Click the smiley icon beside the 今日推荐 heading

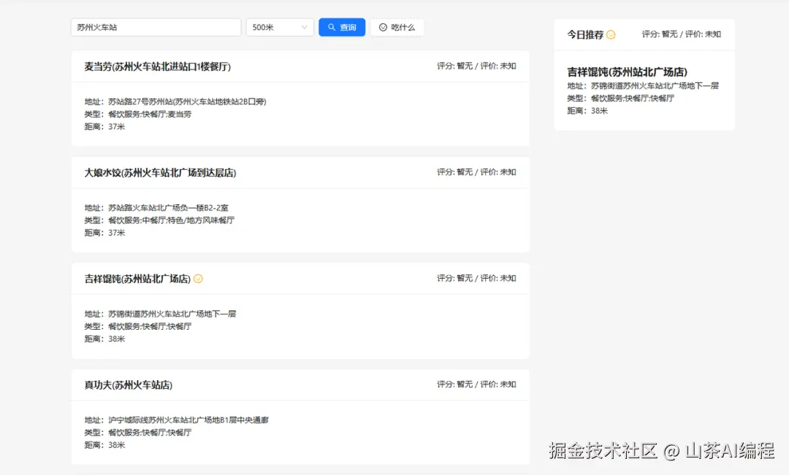click(610, 34)
